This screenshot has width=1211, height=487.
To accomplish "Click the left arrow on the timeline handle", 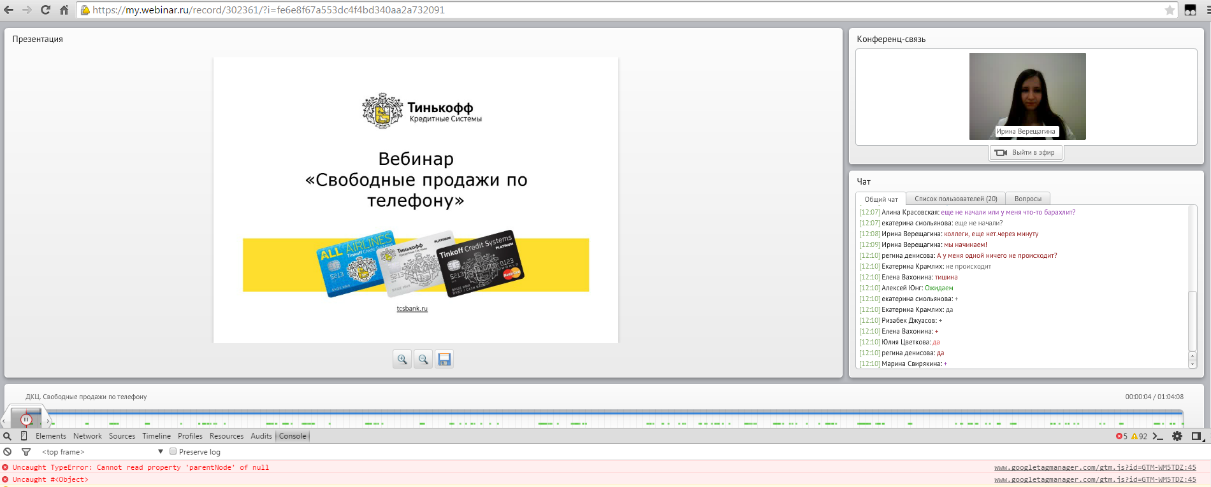I will point(5,421).
